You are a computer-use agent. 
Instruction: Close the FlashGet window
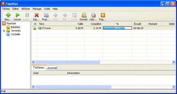point(173,4)
